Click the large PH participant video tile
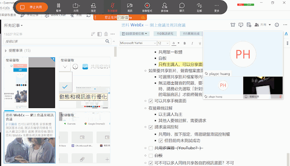The image size is (290, 166). tap(243, 54)
